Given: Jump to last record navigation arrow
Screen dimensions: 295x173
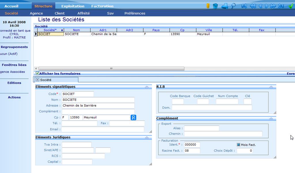Looking at the screenshot, I should 281,6.
